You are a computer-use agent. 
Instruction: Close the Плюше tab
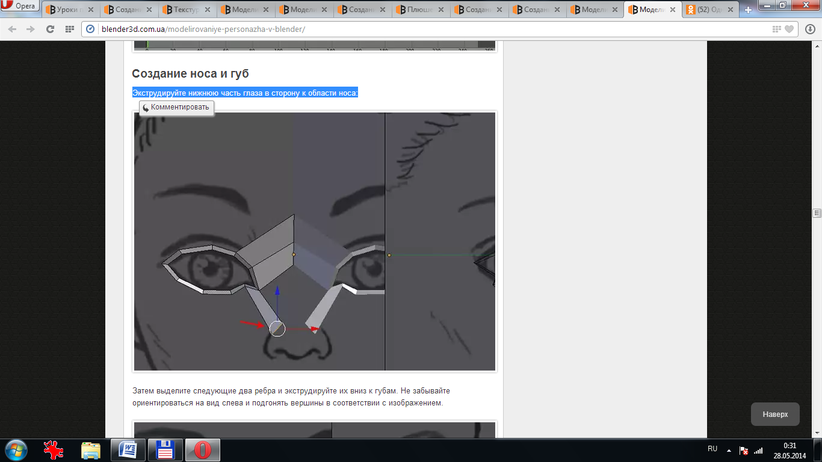coord(440,10)
